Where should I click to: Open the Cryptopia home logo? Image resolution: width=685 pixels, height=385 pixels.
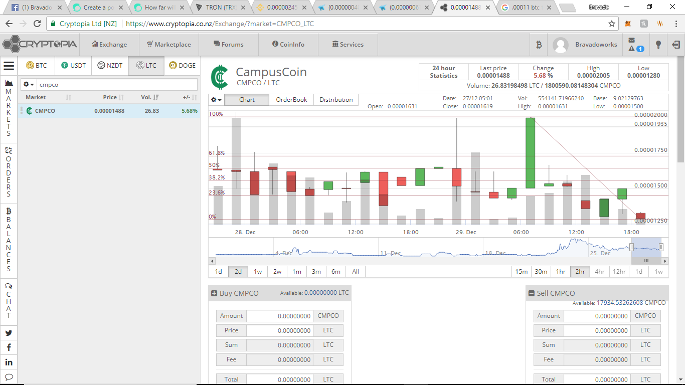pos(40,44)
